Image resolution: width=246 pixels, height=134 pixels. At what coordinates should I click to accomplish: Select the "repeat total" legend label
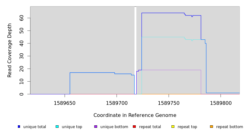pos(150,127)
